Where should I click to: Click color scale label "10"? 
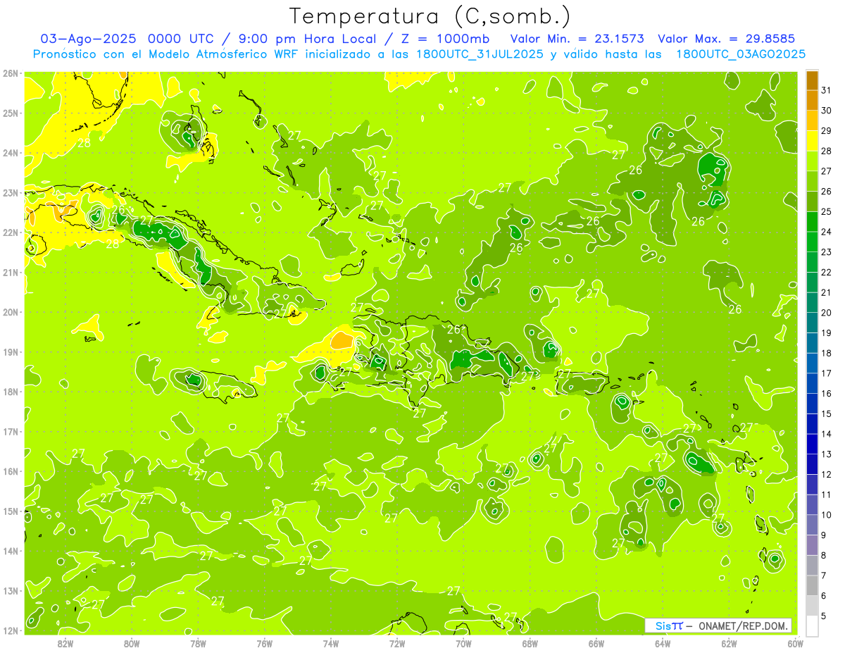pos(827,515)
